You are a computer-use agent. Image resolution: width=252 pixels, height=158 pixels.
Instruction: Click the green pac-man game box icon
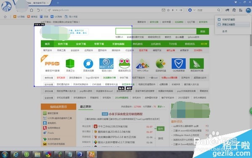[161, 64]
